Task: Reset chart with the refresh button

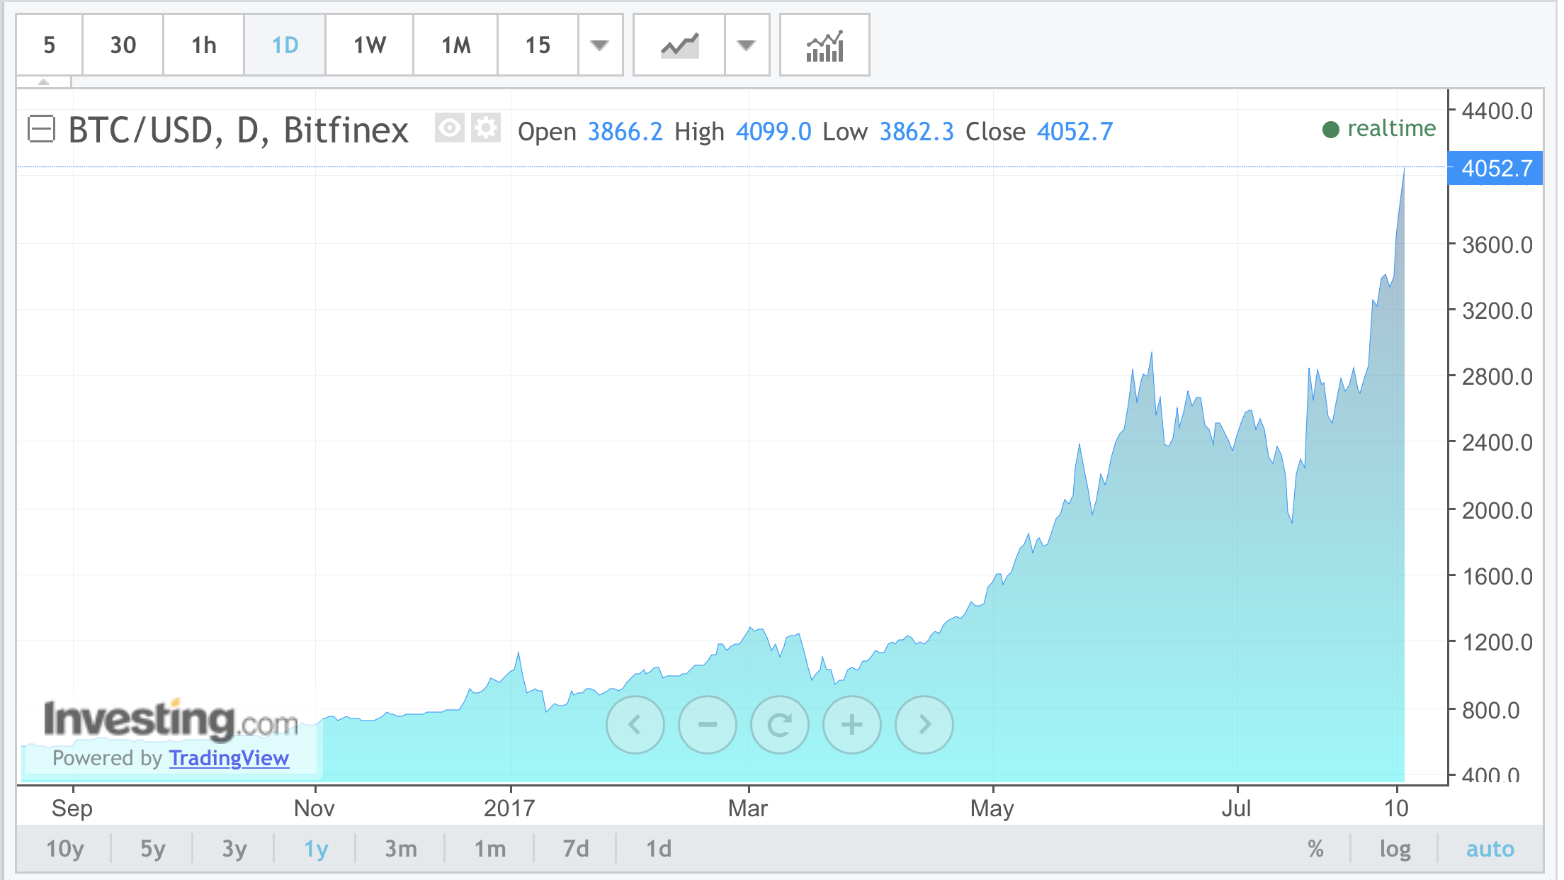Action: (780, 724)
